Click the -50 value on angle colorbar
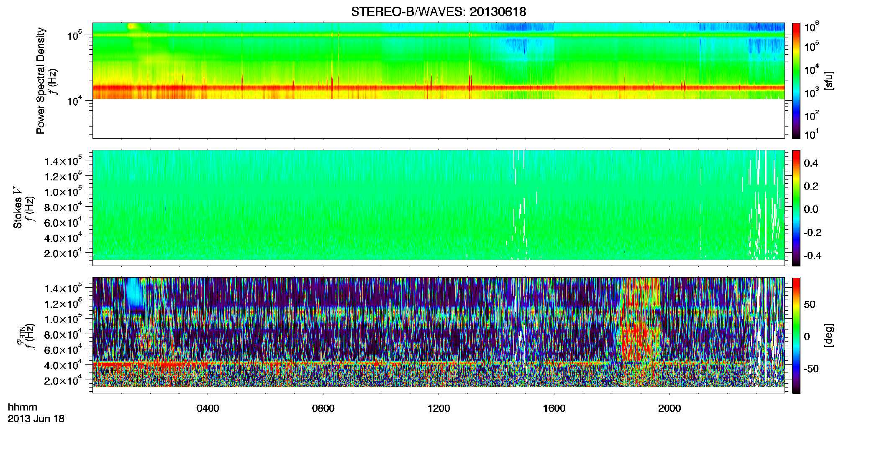This screenshot has height=451, width=877. point(811,369)
